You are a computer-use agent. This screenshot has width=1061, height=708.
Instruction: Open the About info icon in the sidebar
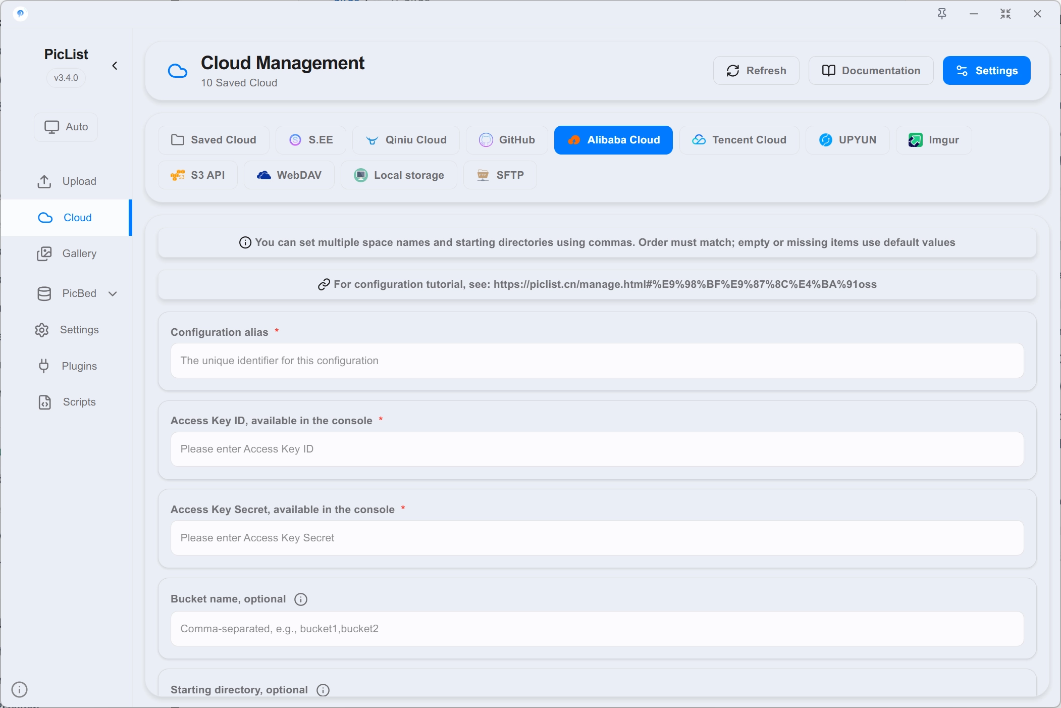19,689
